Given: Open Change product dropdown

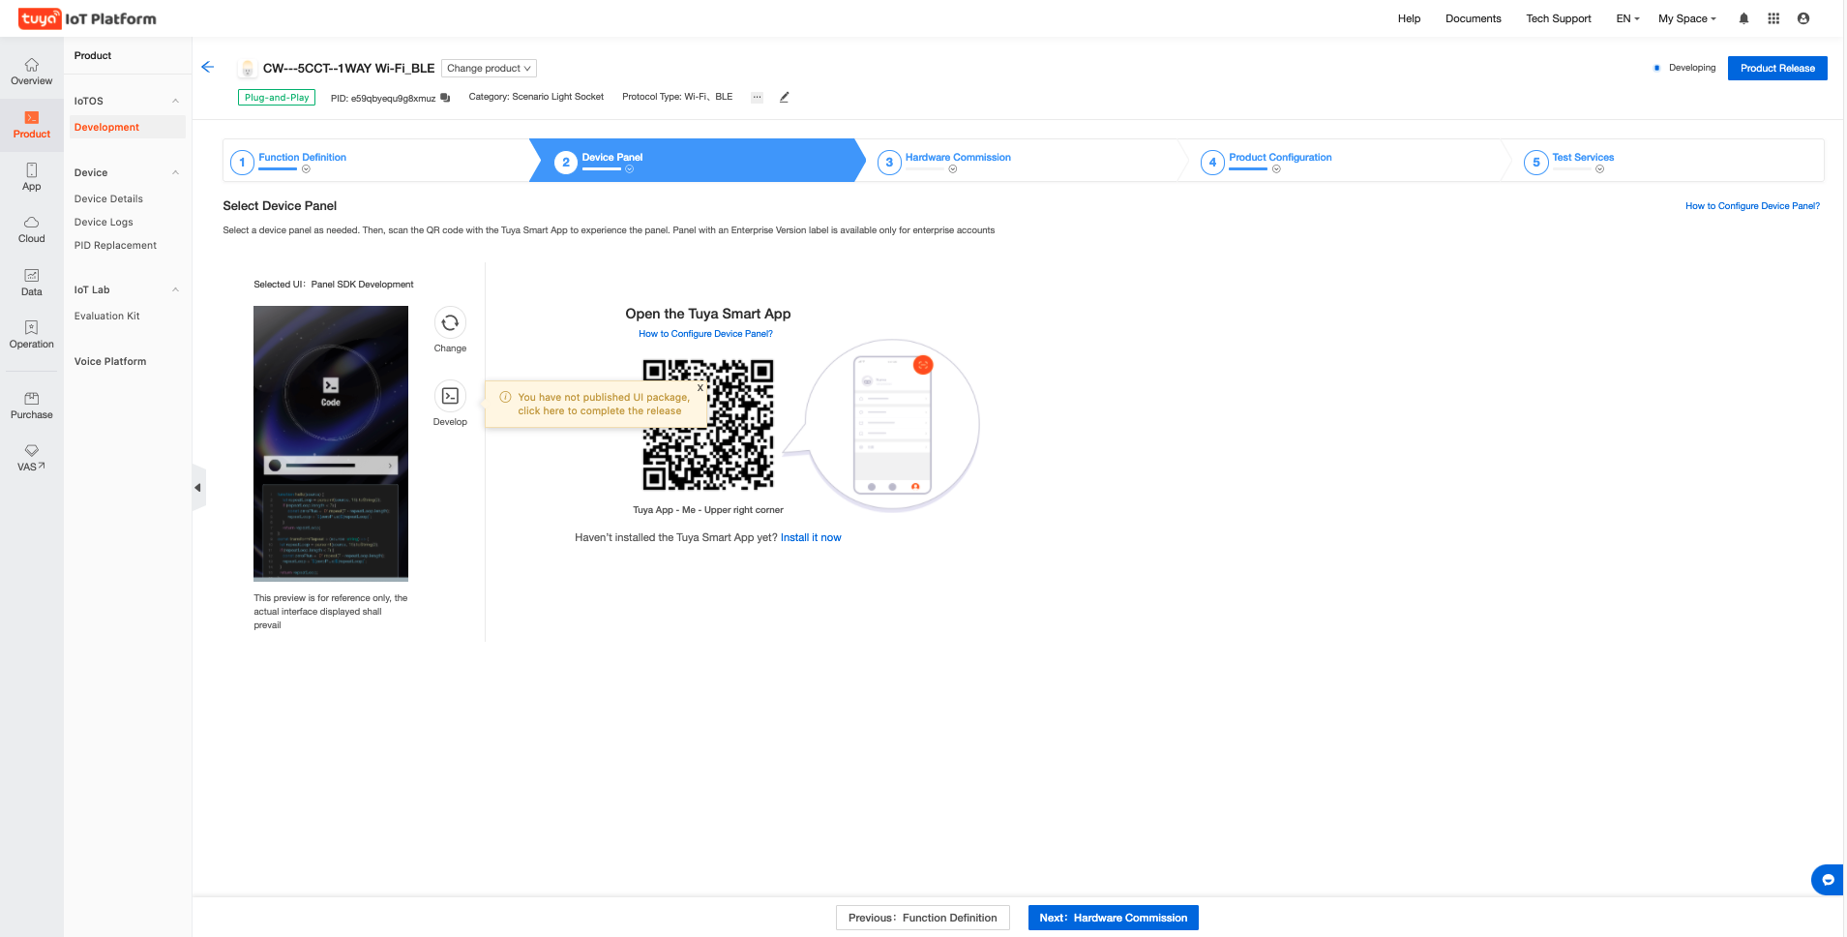Looking at the screenshot, I should [x=489, y=69].
